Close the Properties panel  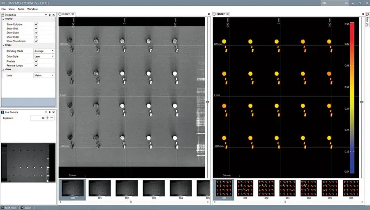click(x=53, y=15)
